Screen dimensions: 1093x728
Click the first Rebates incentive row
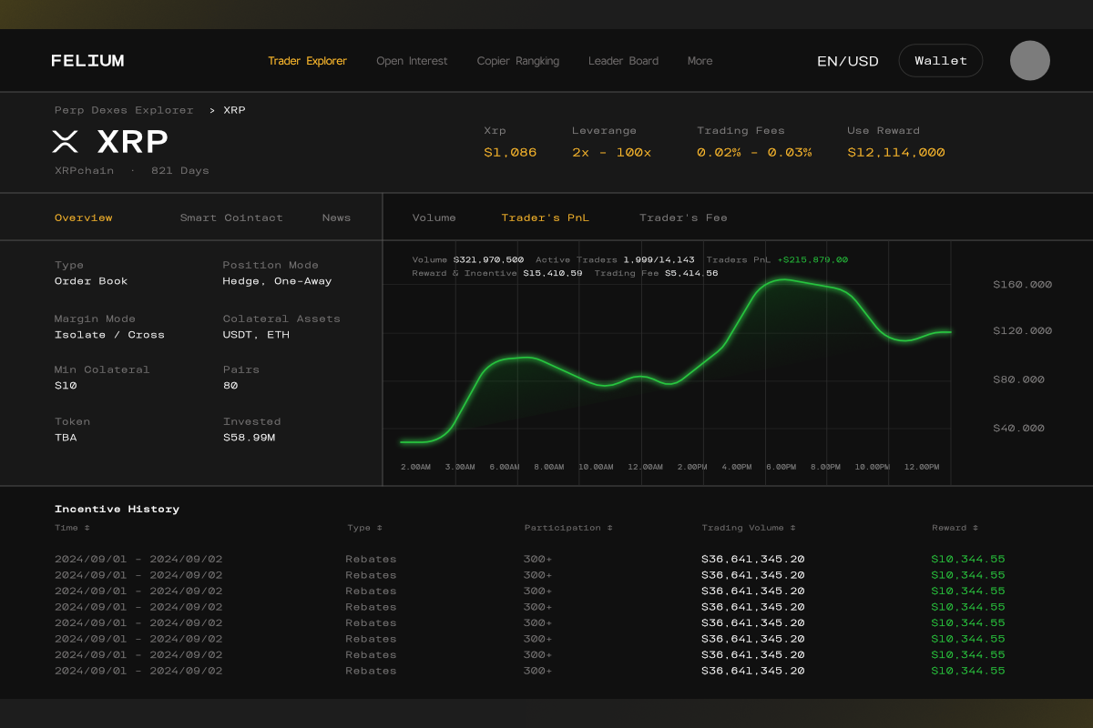click(x=371, y=559)
